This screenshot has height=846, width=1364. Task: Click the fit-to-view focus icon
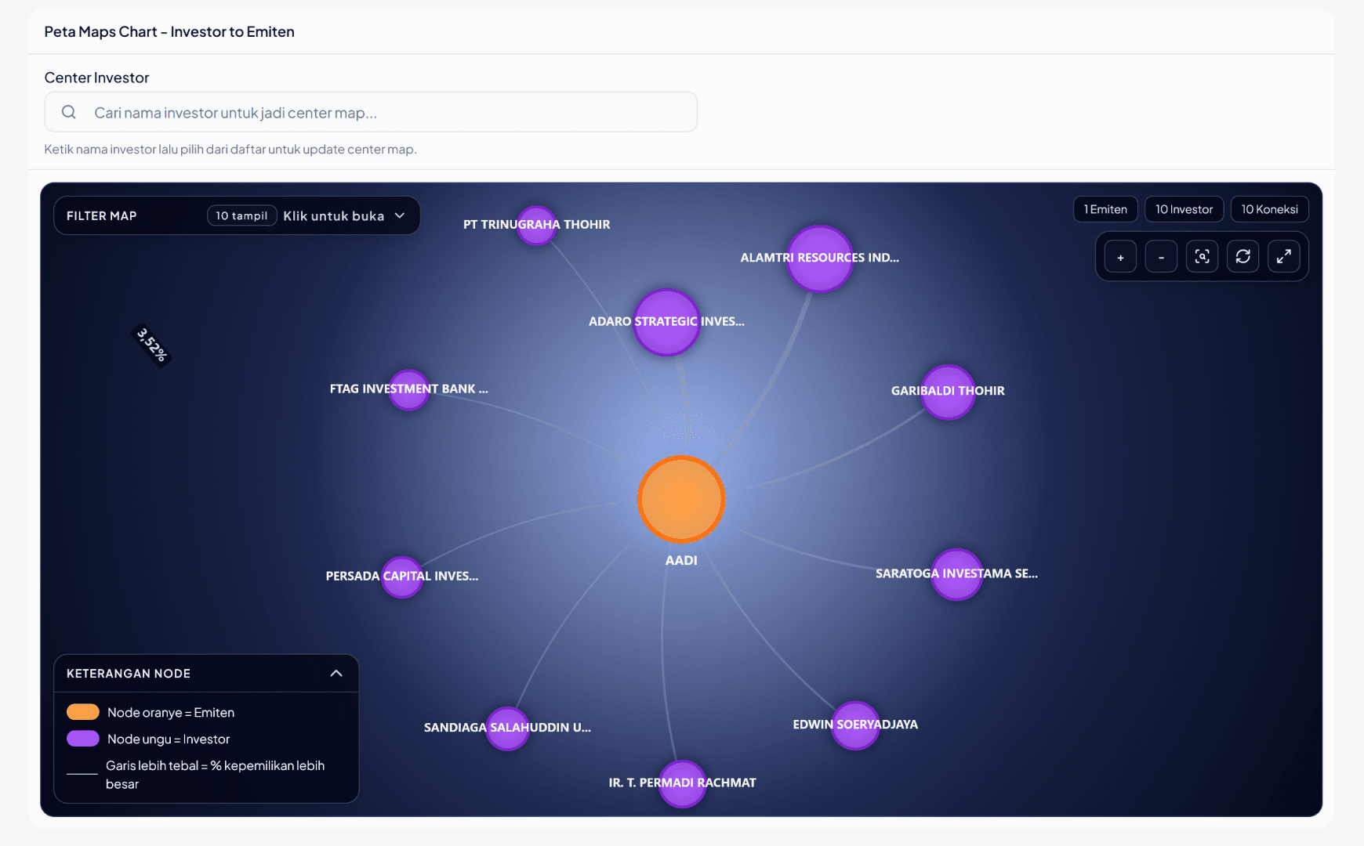click(x=1202, y=257)
